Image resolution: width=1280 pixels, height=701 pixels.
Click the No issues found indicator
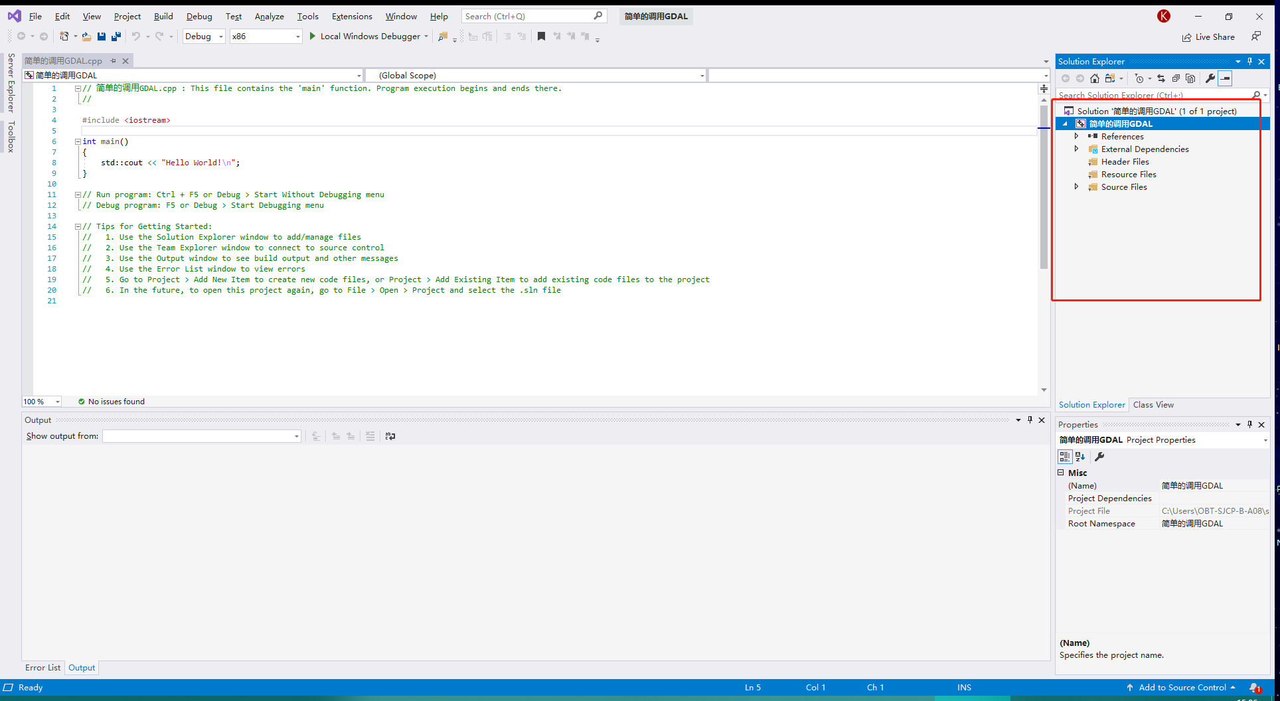[x=112, y=402]
